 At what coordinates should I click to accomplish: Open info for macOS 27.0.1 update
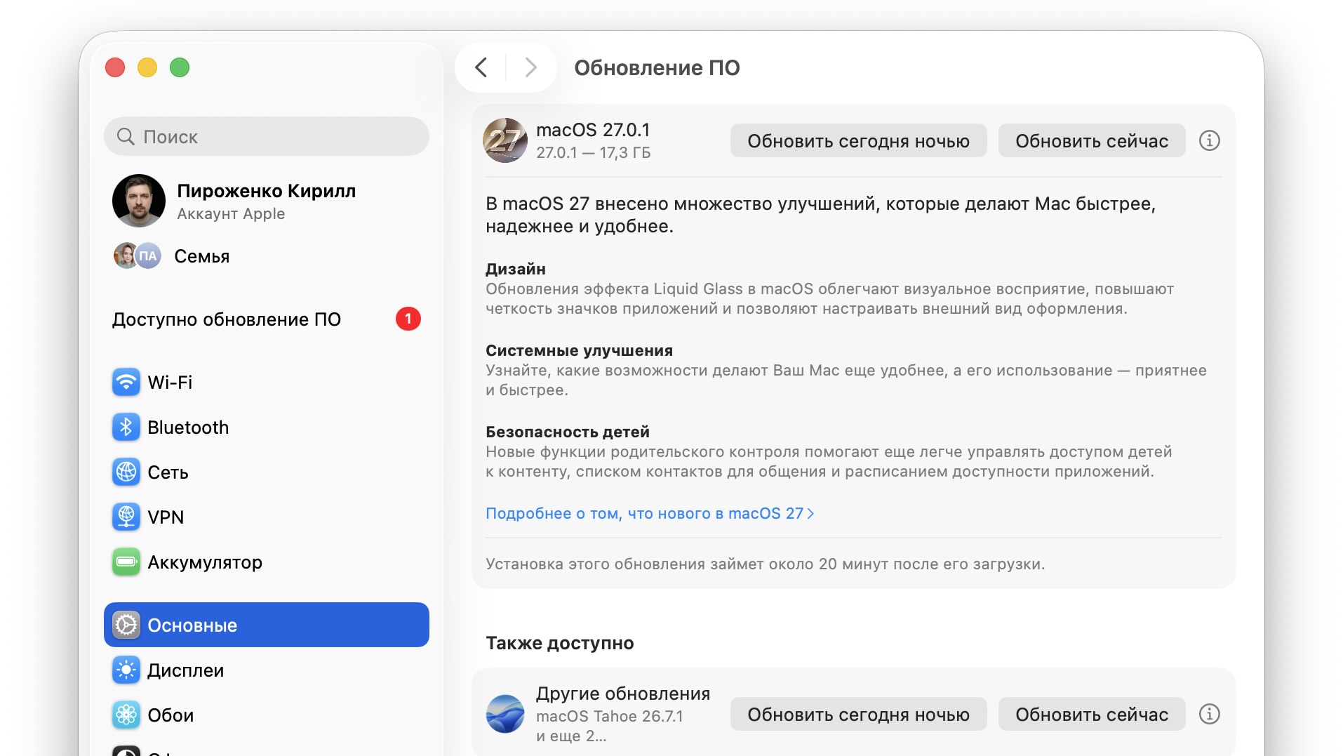[x=1209, y=141]
